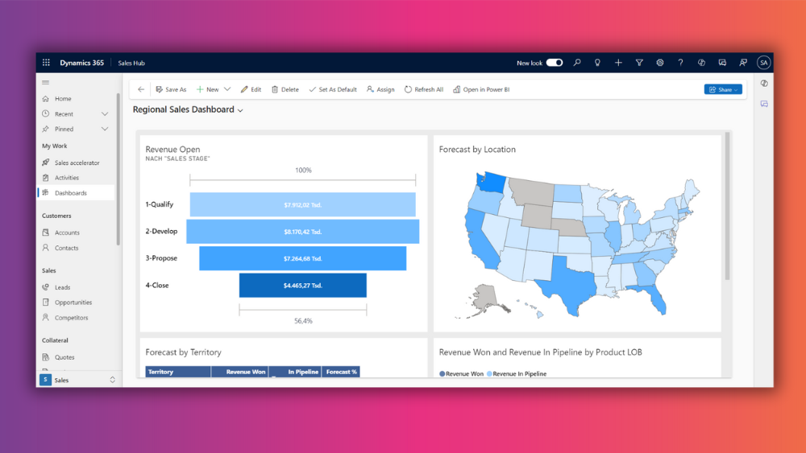Viewport: 806px width, 453px height.
Task: Click the plus quick-create icon in header
Action: pyautogui.click(x=618, y=63)
